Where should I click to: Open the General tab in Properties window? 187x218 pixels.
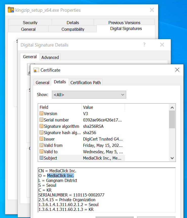(28, 29)
